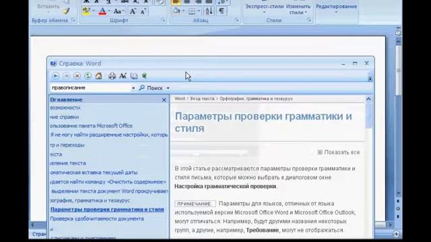Open the Стили group dialog launcher
431x242 pixels.
coord(309,20)
